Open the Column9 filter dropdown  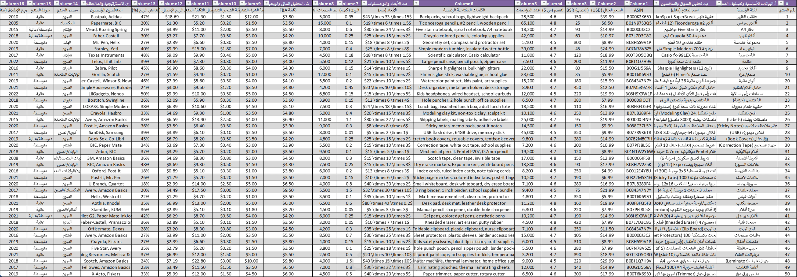(x=242, y=3)
